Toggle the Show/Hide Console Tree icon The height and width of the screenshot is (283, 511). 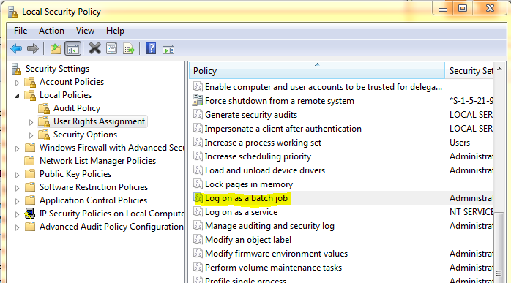pos(72,49)
